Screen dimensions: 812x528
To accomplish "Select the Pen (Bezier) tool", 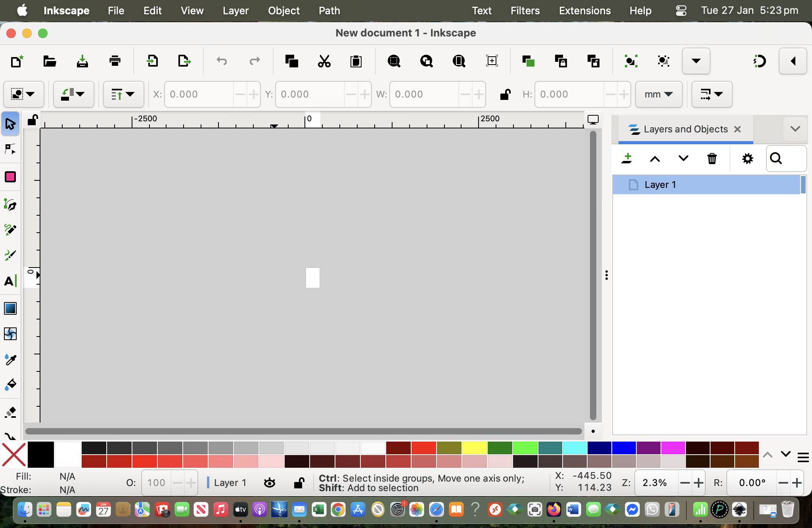I will click(x=10, y=205).
